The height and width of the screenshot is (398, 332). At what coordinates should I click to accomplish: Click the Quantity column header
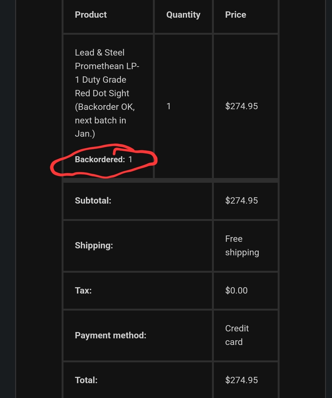(x=183, y=15)
